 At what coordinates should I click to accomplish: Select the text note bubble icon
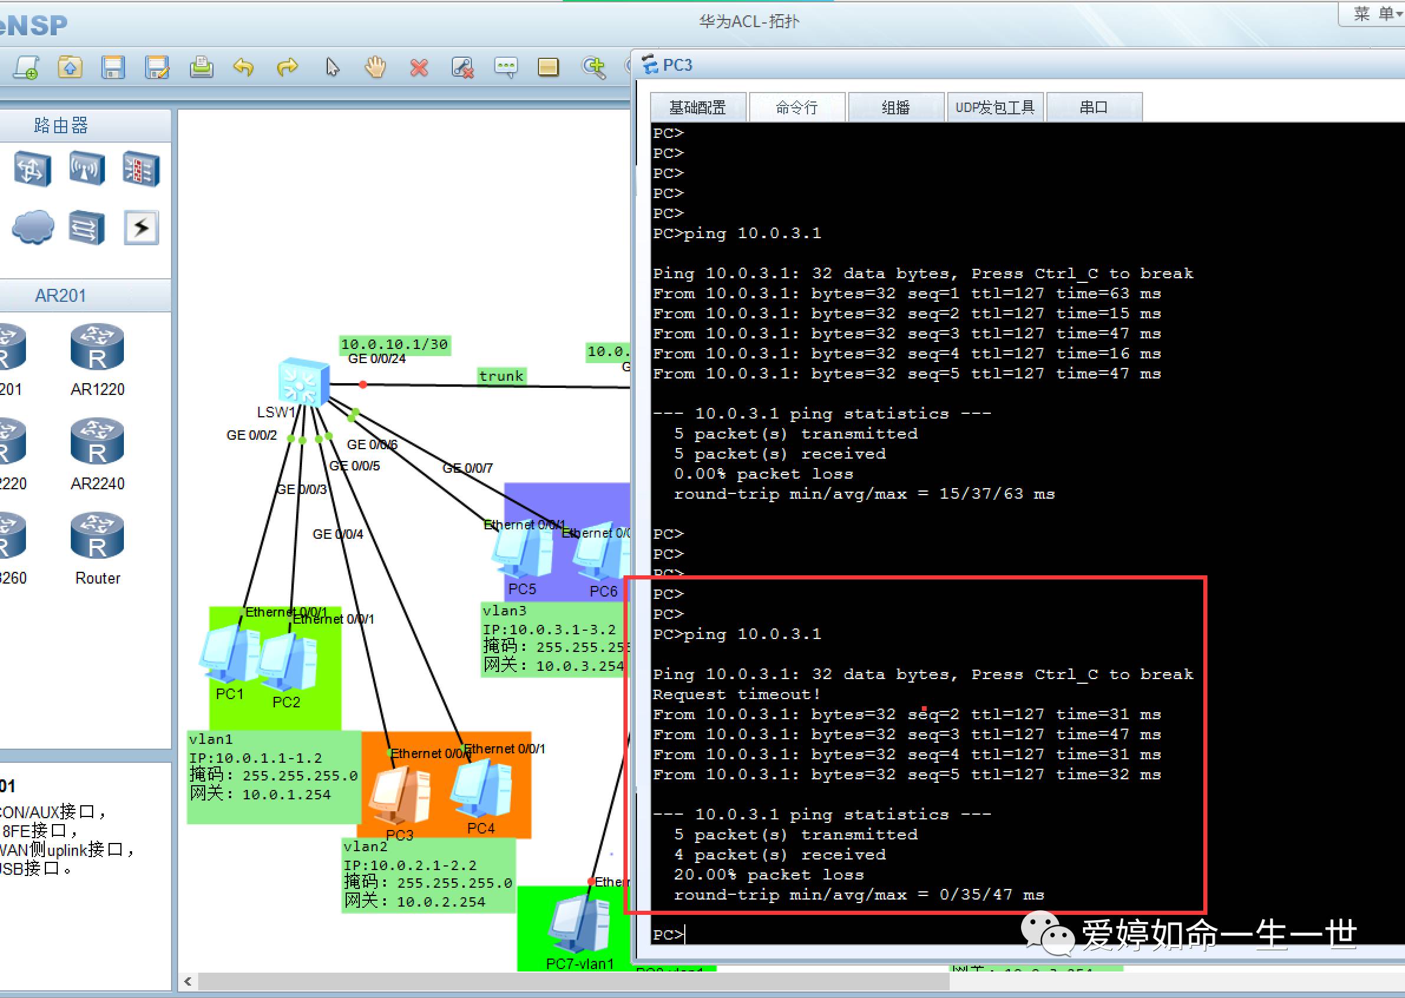click(x=505, y=68)
